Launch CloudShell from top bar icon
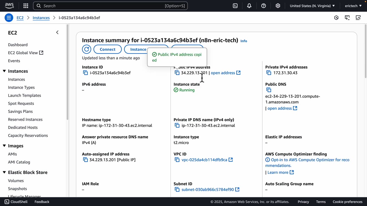 (235, 6)
